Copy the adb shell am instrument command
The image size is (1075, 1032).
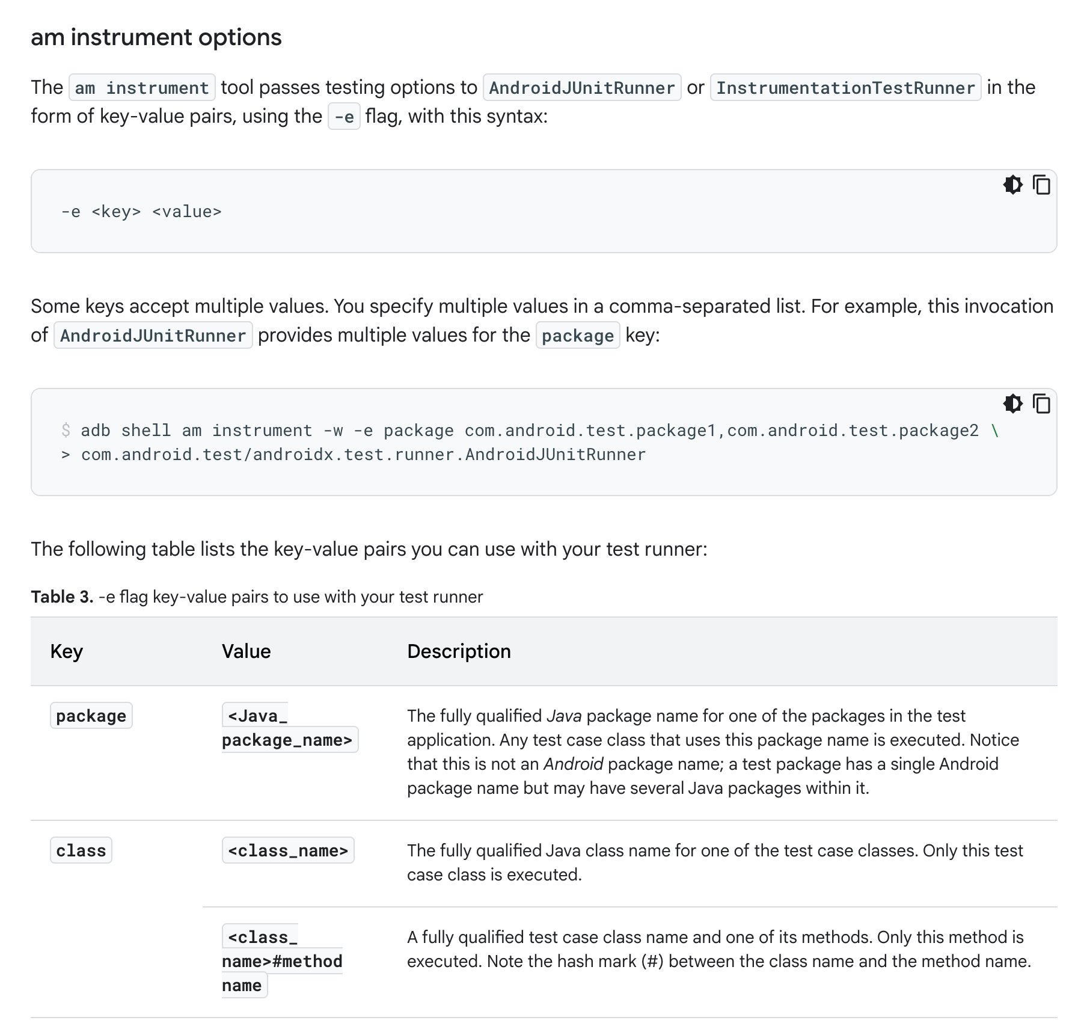point(1041,404)
